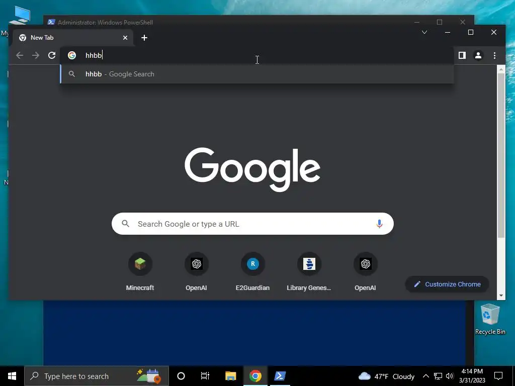515x386 pixels.
Task: Focus the address bar text hhbb
Action: [x=94, y=55]
